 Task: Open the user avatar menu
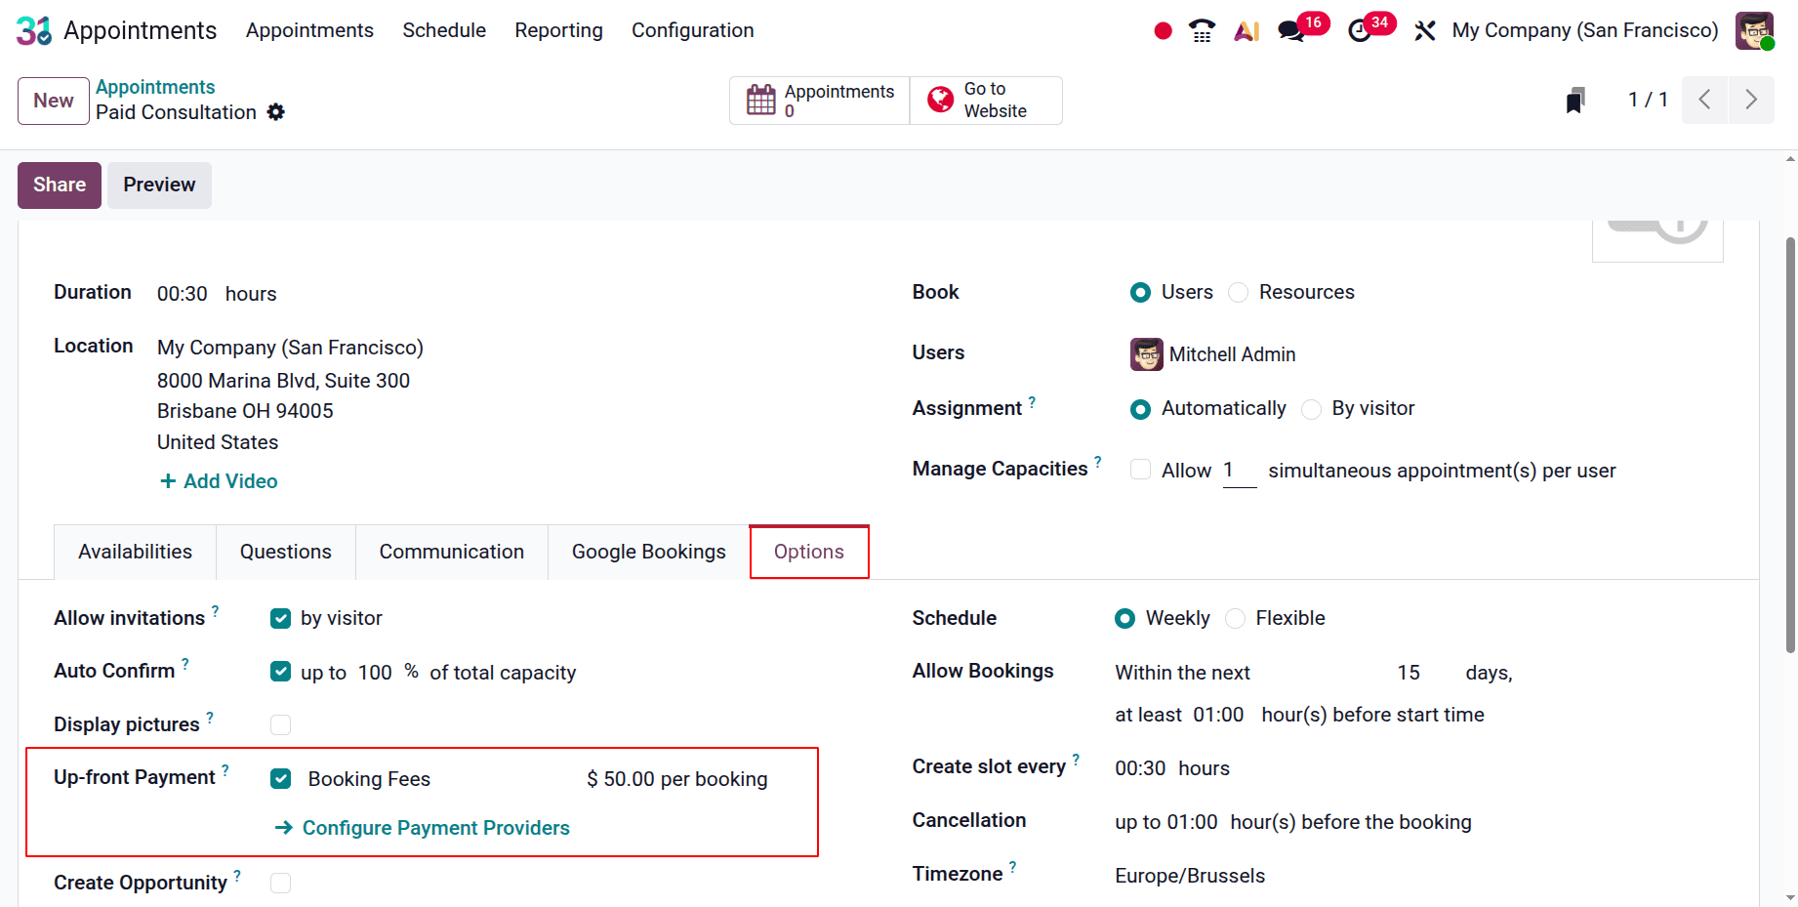point(1754,30)
